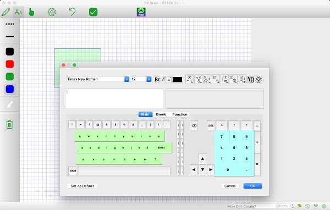Choose the solid line style
The height and width of the screenshot is (210, 330).
click(10, 36)
